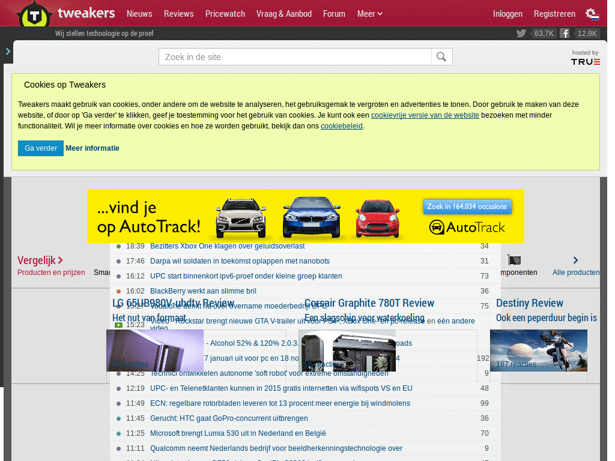
Task: Click the Alle producten chevron
Action: point(575,261)
